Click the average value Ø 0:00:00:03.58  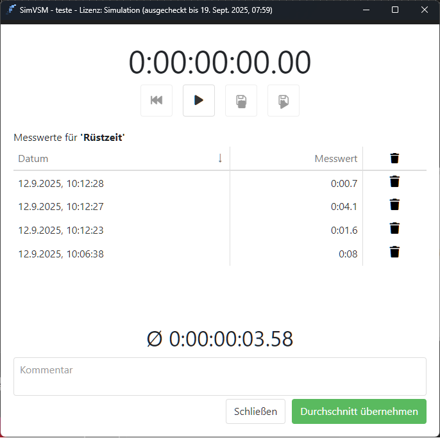coord(220,339)
